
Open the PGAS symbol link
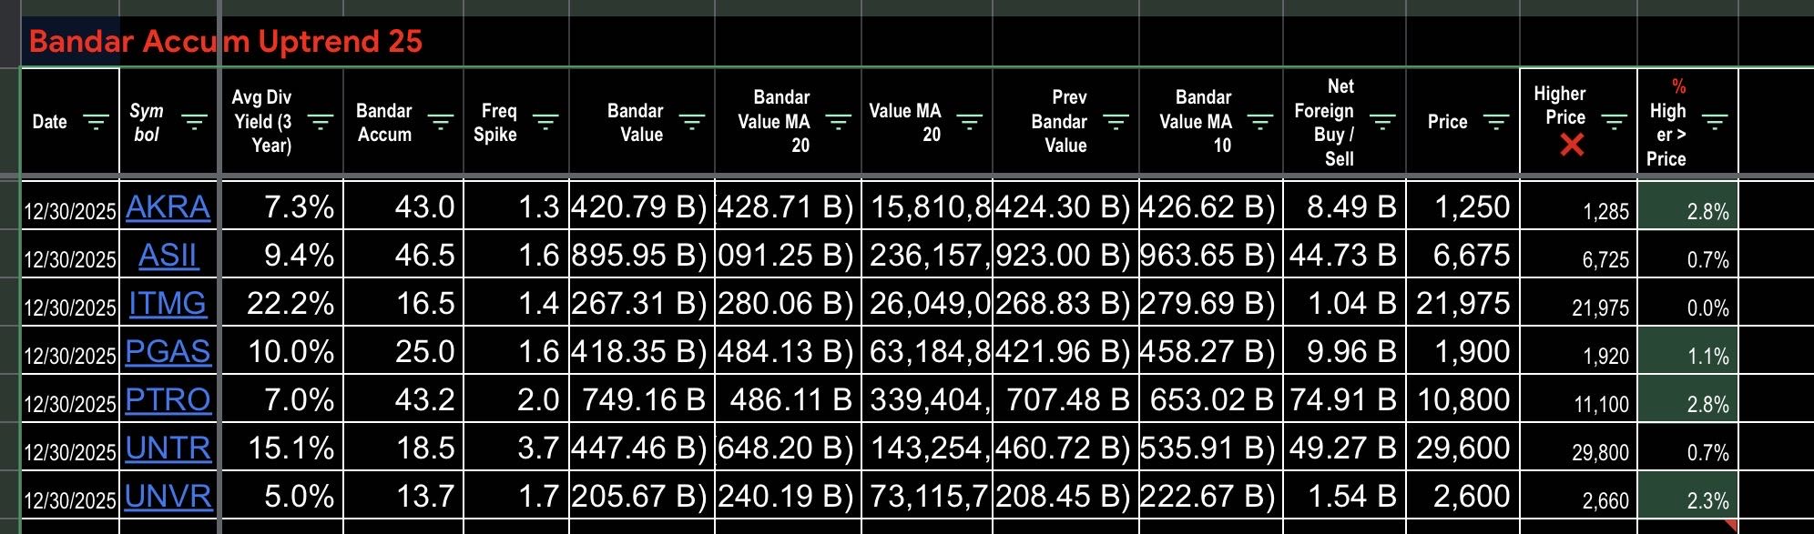(x=168, y=352)
